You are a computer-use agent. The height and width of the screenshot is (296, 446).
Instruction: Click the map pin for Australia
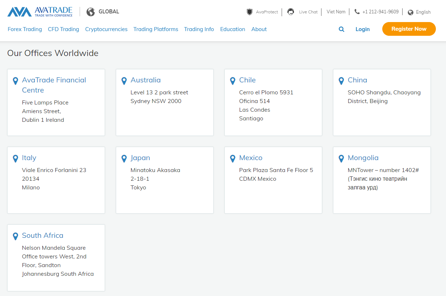click(x=124, y=81)
